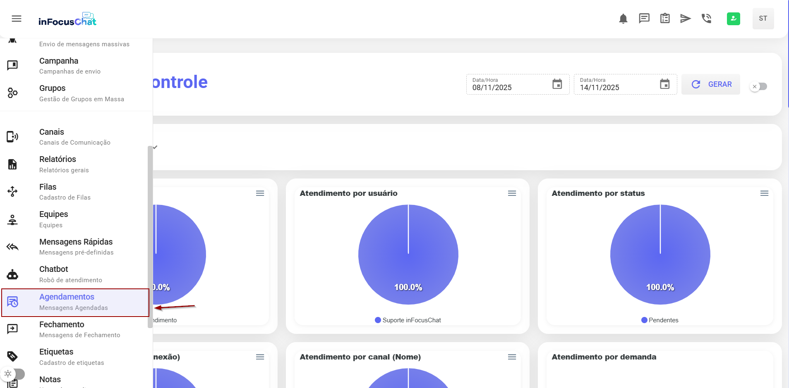Click the GERAR button

(711, 84)
